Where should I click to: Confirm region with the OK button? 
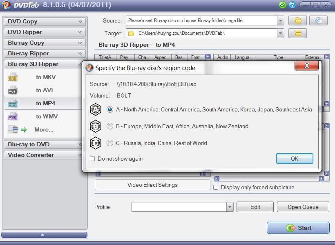pyautogui.click(x=295, y=159)
